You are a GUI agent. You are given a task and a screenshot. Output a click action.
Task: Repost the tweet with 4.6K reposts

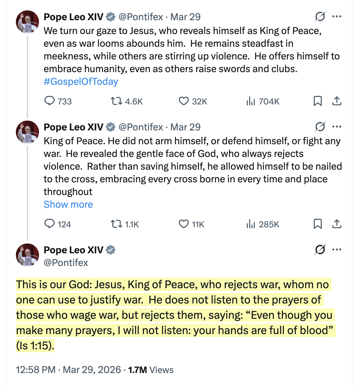(x=117, y=101)
